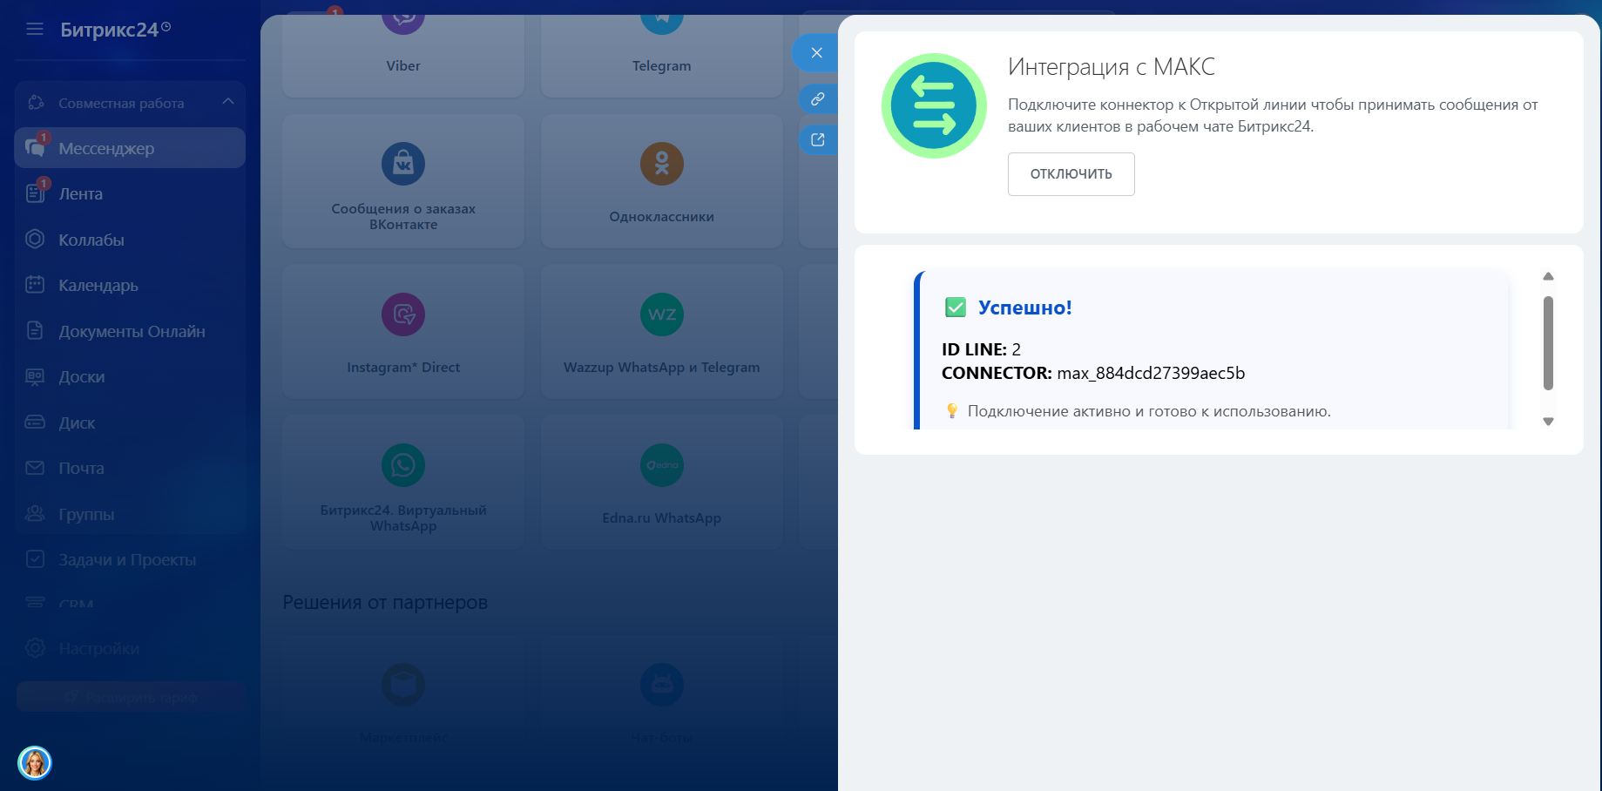Select the Битрикс24 Virtual WhatsApp icon
1602x791 pixels.
coord(403,465)
